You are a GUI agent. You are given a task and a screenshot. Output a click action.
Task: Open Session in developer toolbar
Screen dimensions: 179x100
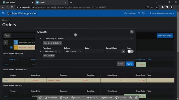(x=77, y=97)
